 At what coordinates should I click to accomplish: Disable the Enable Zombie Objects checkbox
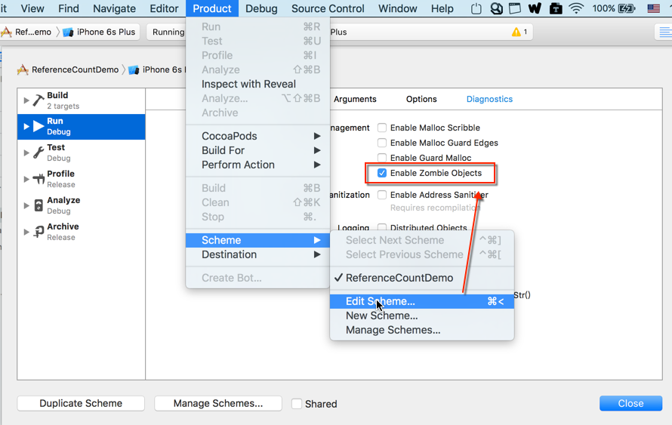point(382,173)
